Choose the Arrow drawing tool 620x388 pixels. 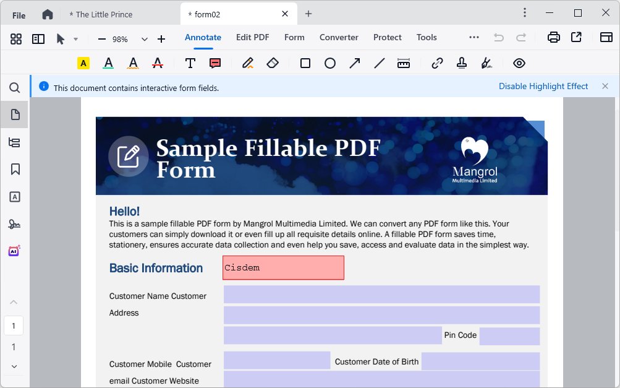(355, 63)
